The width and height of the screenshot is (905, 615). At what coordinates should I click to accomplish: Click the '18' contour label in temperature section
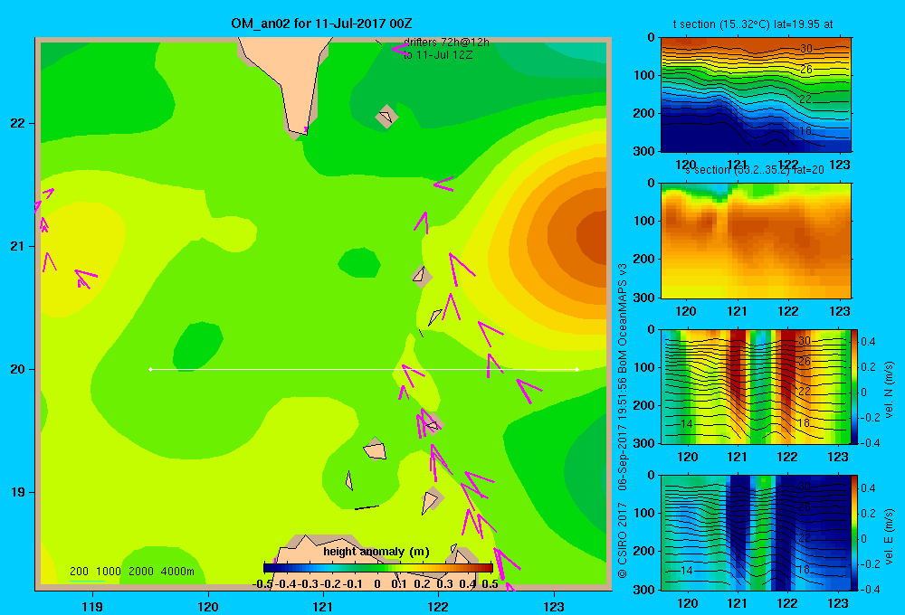pos(805,131)
